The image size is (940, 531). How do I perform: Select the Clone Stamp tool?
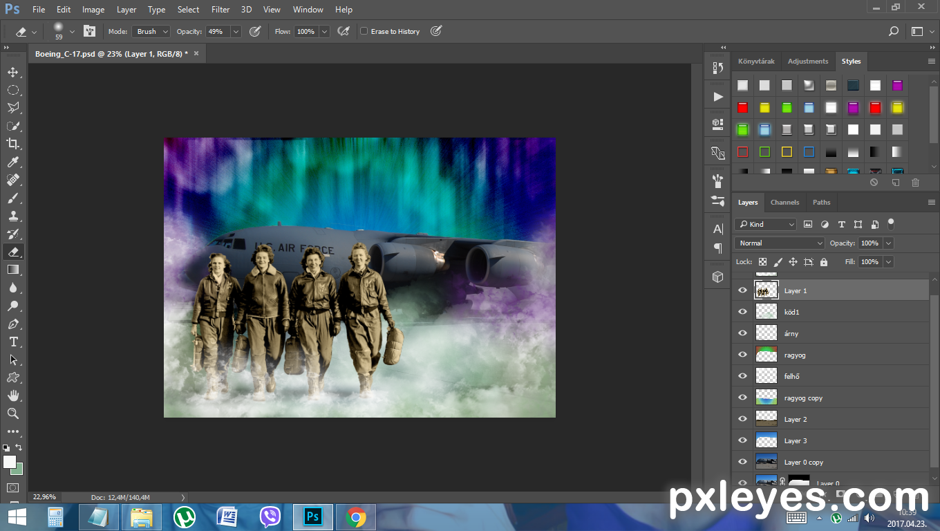pos(13,216)
